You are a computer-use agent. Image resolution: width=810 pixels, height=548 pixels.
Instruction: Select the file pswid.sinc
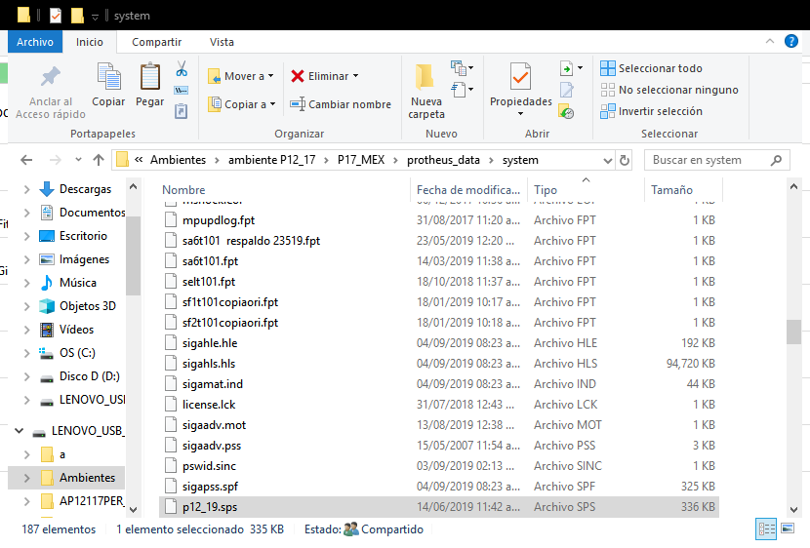(209, 466)
